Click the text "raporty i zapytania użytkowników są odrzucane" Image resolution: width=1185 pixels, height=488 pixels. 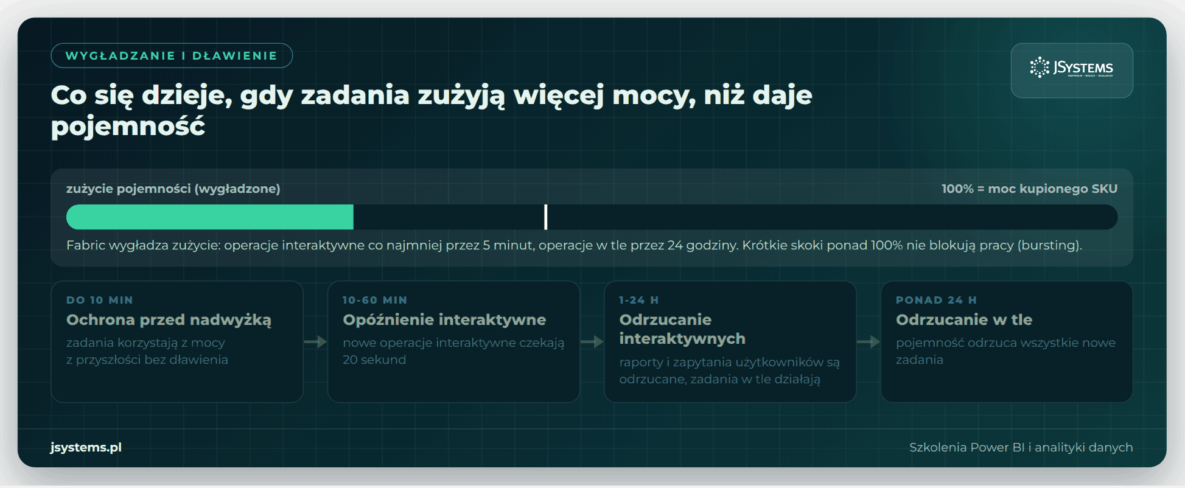729,371
